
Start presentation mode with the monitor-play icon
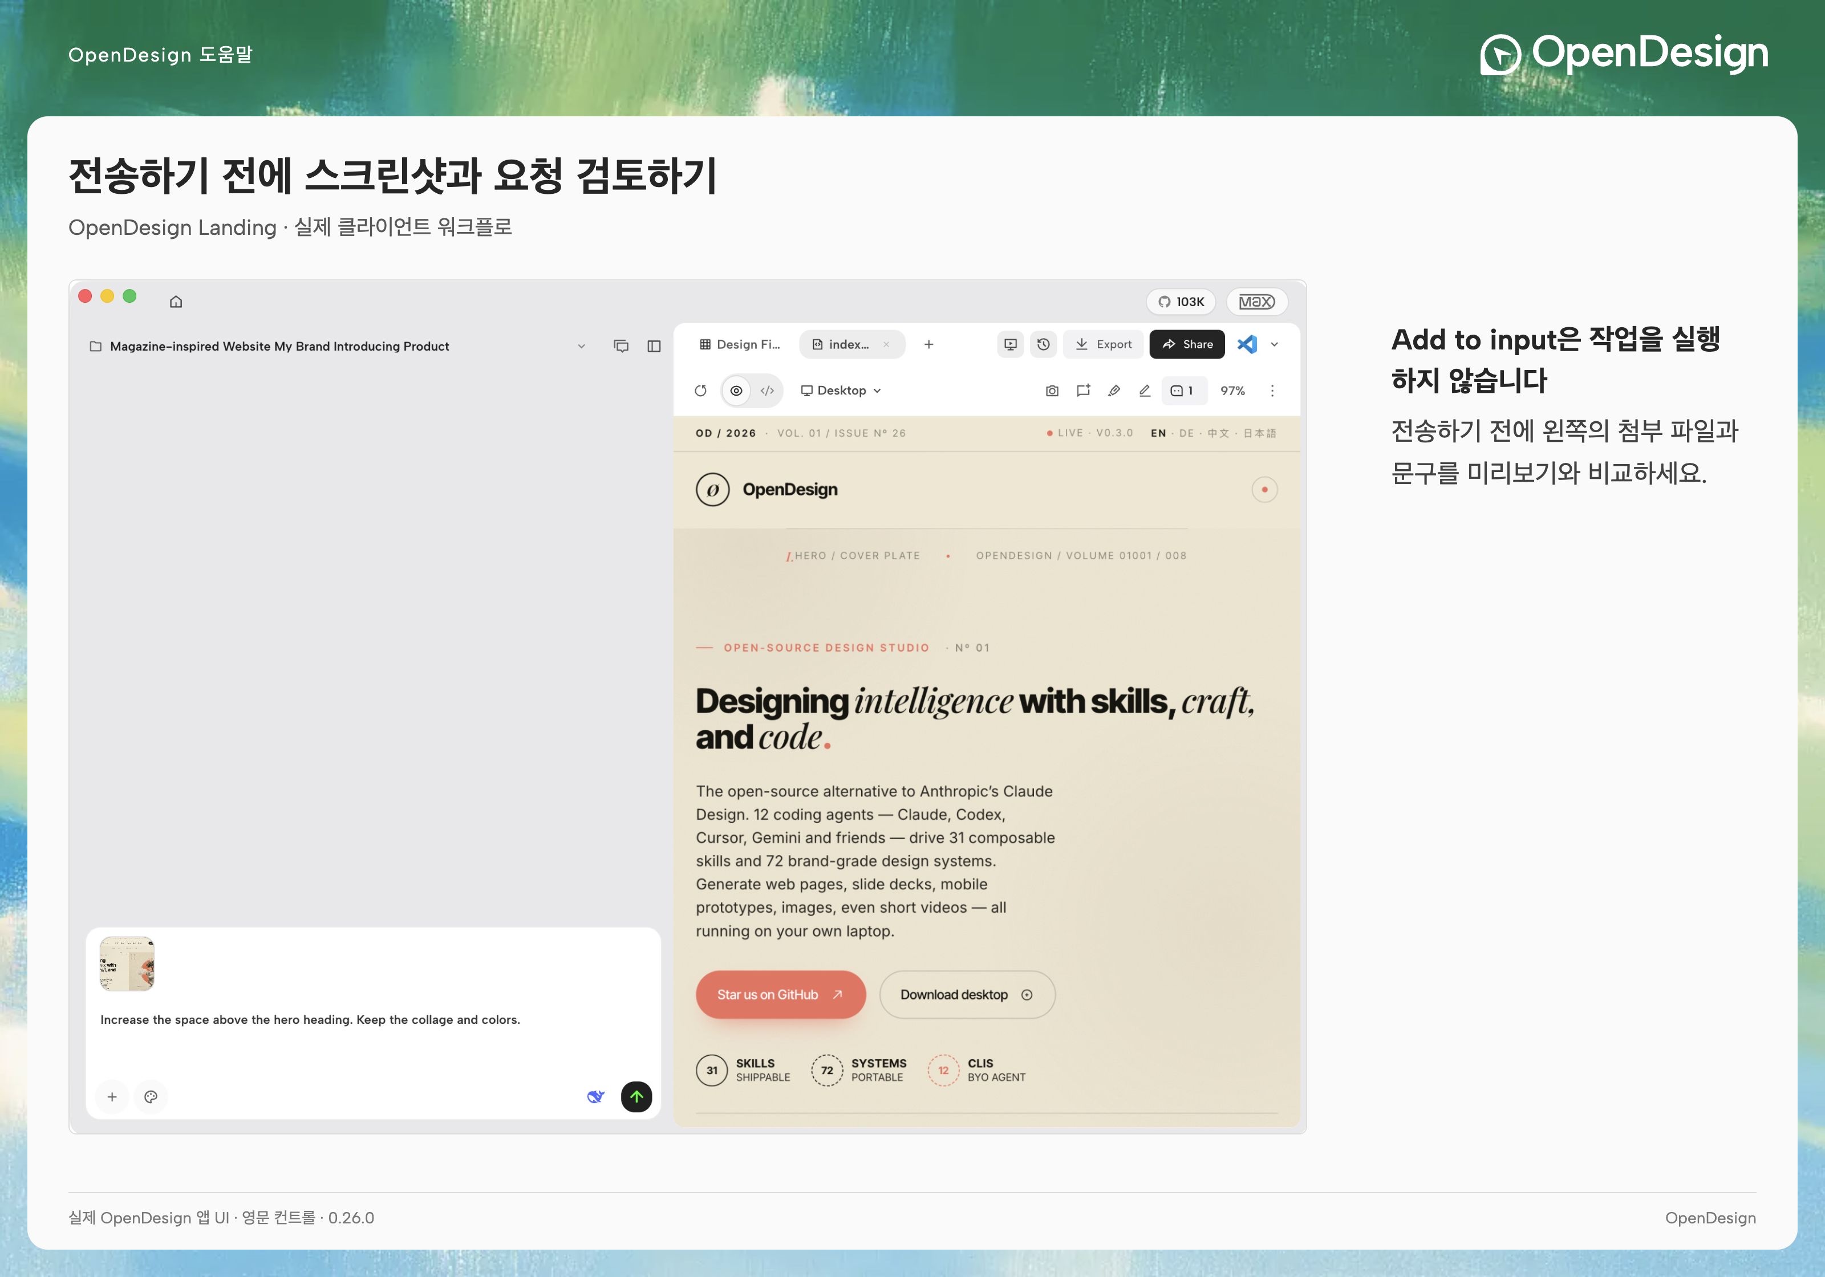[x=1010, y=344]
